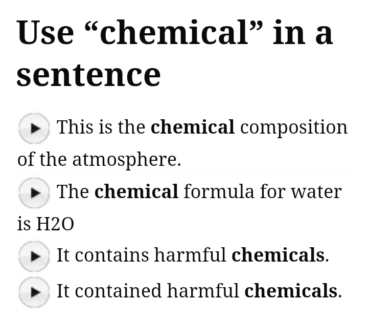
Task: Click the word "sentence" in the heading
Action: 88,74
